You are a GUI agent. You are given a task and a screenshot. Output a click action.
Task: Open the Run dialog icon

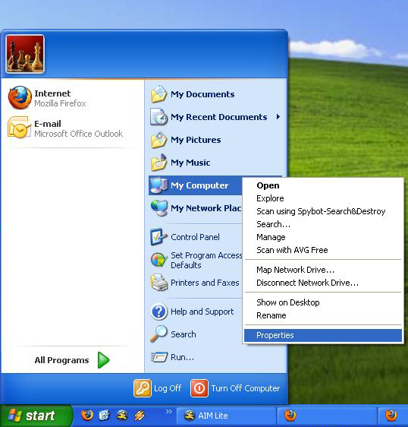(x=159, y=357)
